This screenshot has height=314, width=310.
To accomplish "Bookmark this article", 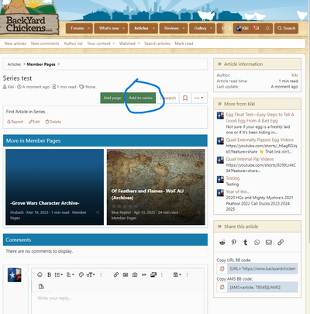I will click(185, 98).
